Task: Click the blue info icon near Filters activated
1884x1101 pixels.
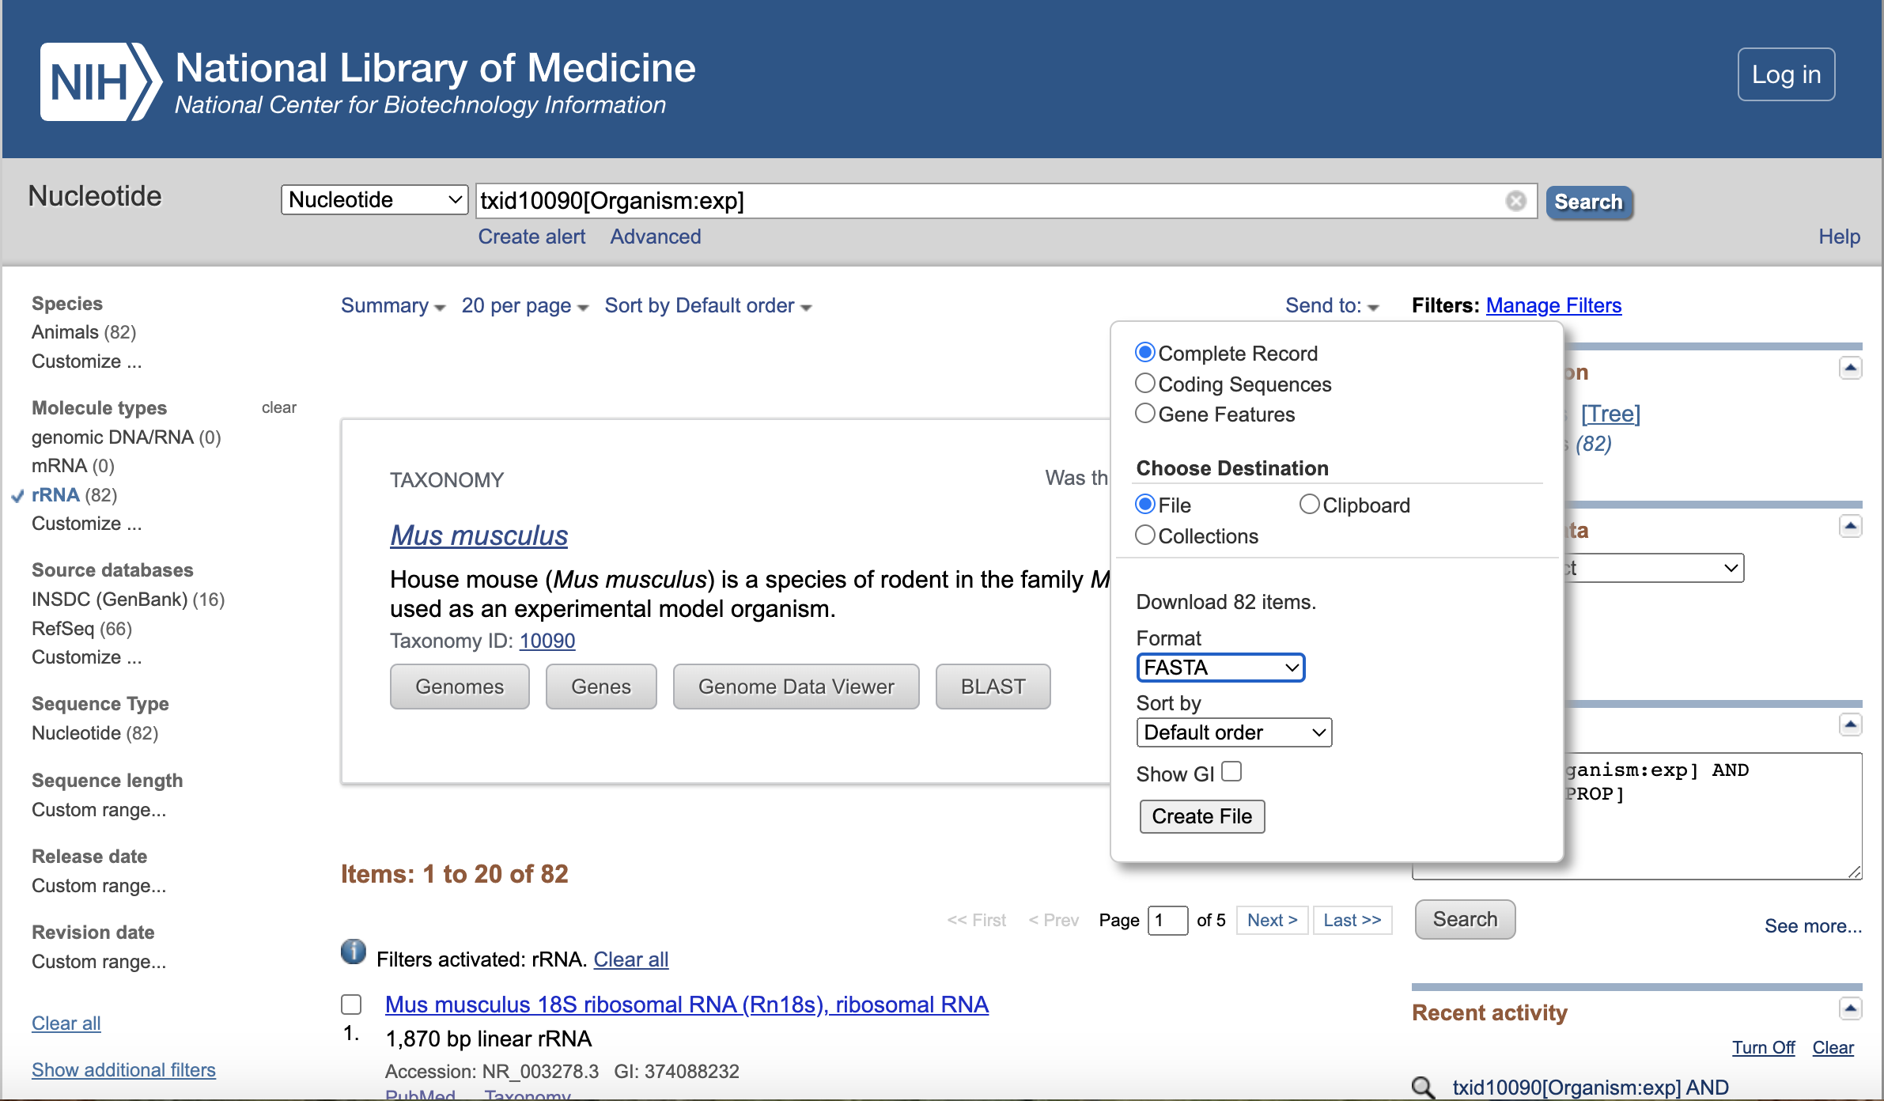Action: tap(354, 952)
